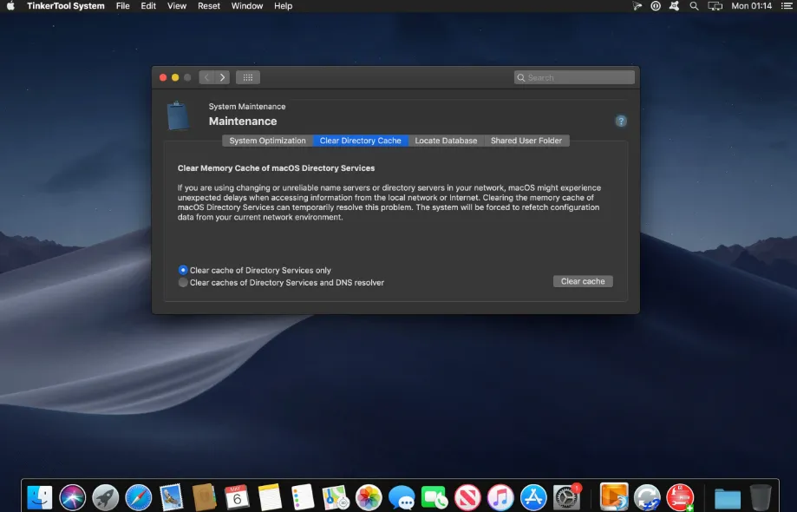The width and height of the screenshot is (797, 512).
Task: Launch Siri from the Dock
Action: pos(72,496)
